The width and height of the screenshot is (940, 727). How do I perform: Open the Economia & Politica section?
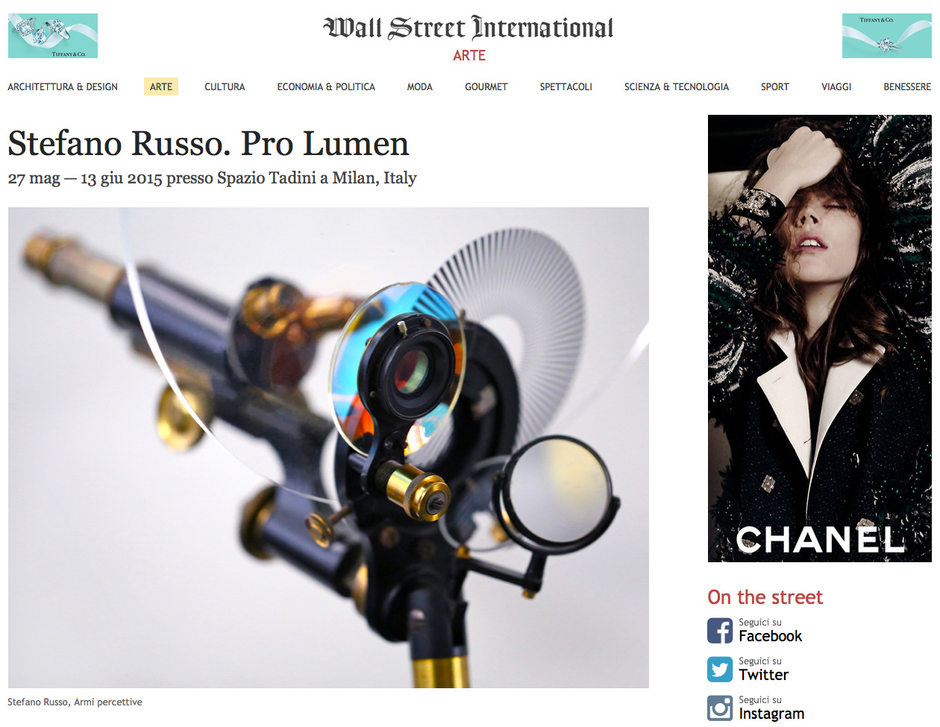pos(326,86)
